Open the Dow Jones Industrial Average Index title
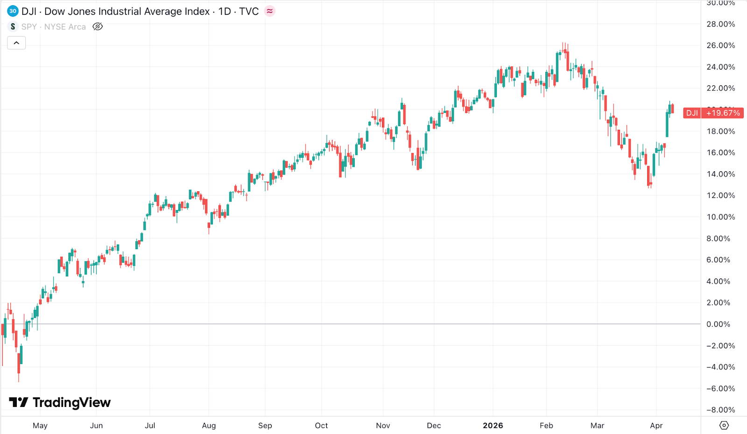747x434 pixels. [x=127, y=11]
